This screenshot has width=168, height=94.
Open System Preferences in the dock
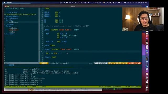(x=147, y=53)
